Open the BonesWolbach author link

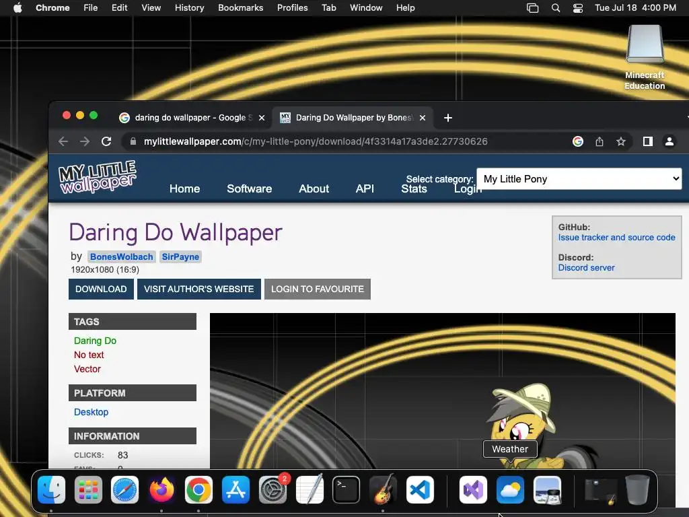click(x=121, y=256)
